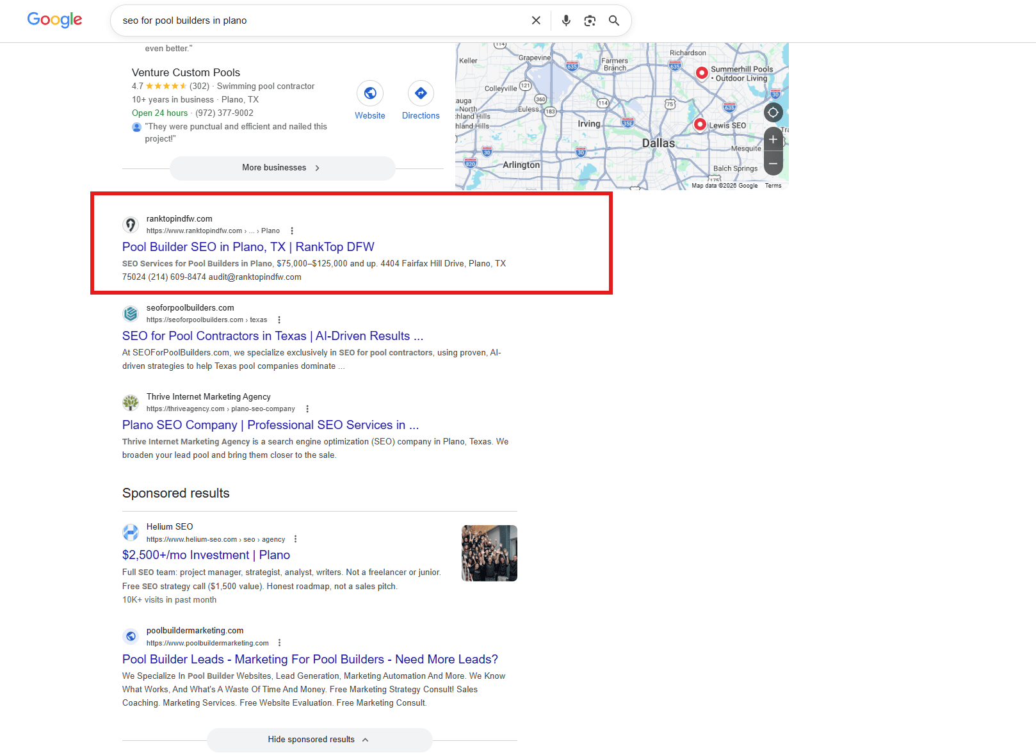The image size is (1036, 755).
Task: Click the Helium SEO team photo thumbnail
Action: pyautogui.click(x=489, y=553)
